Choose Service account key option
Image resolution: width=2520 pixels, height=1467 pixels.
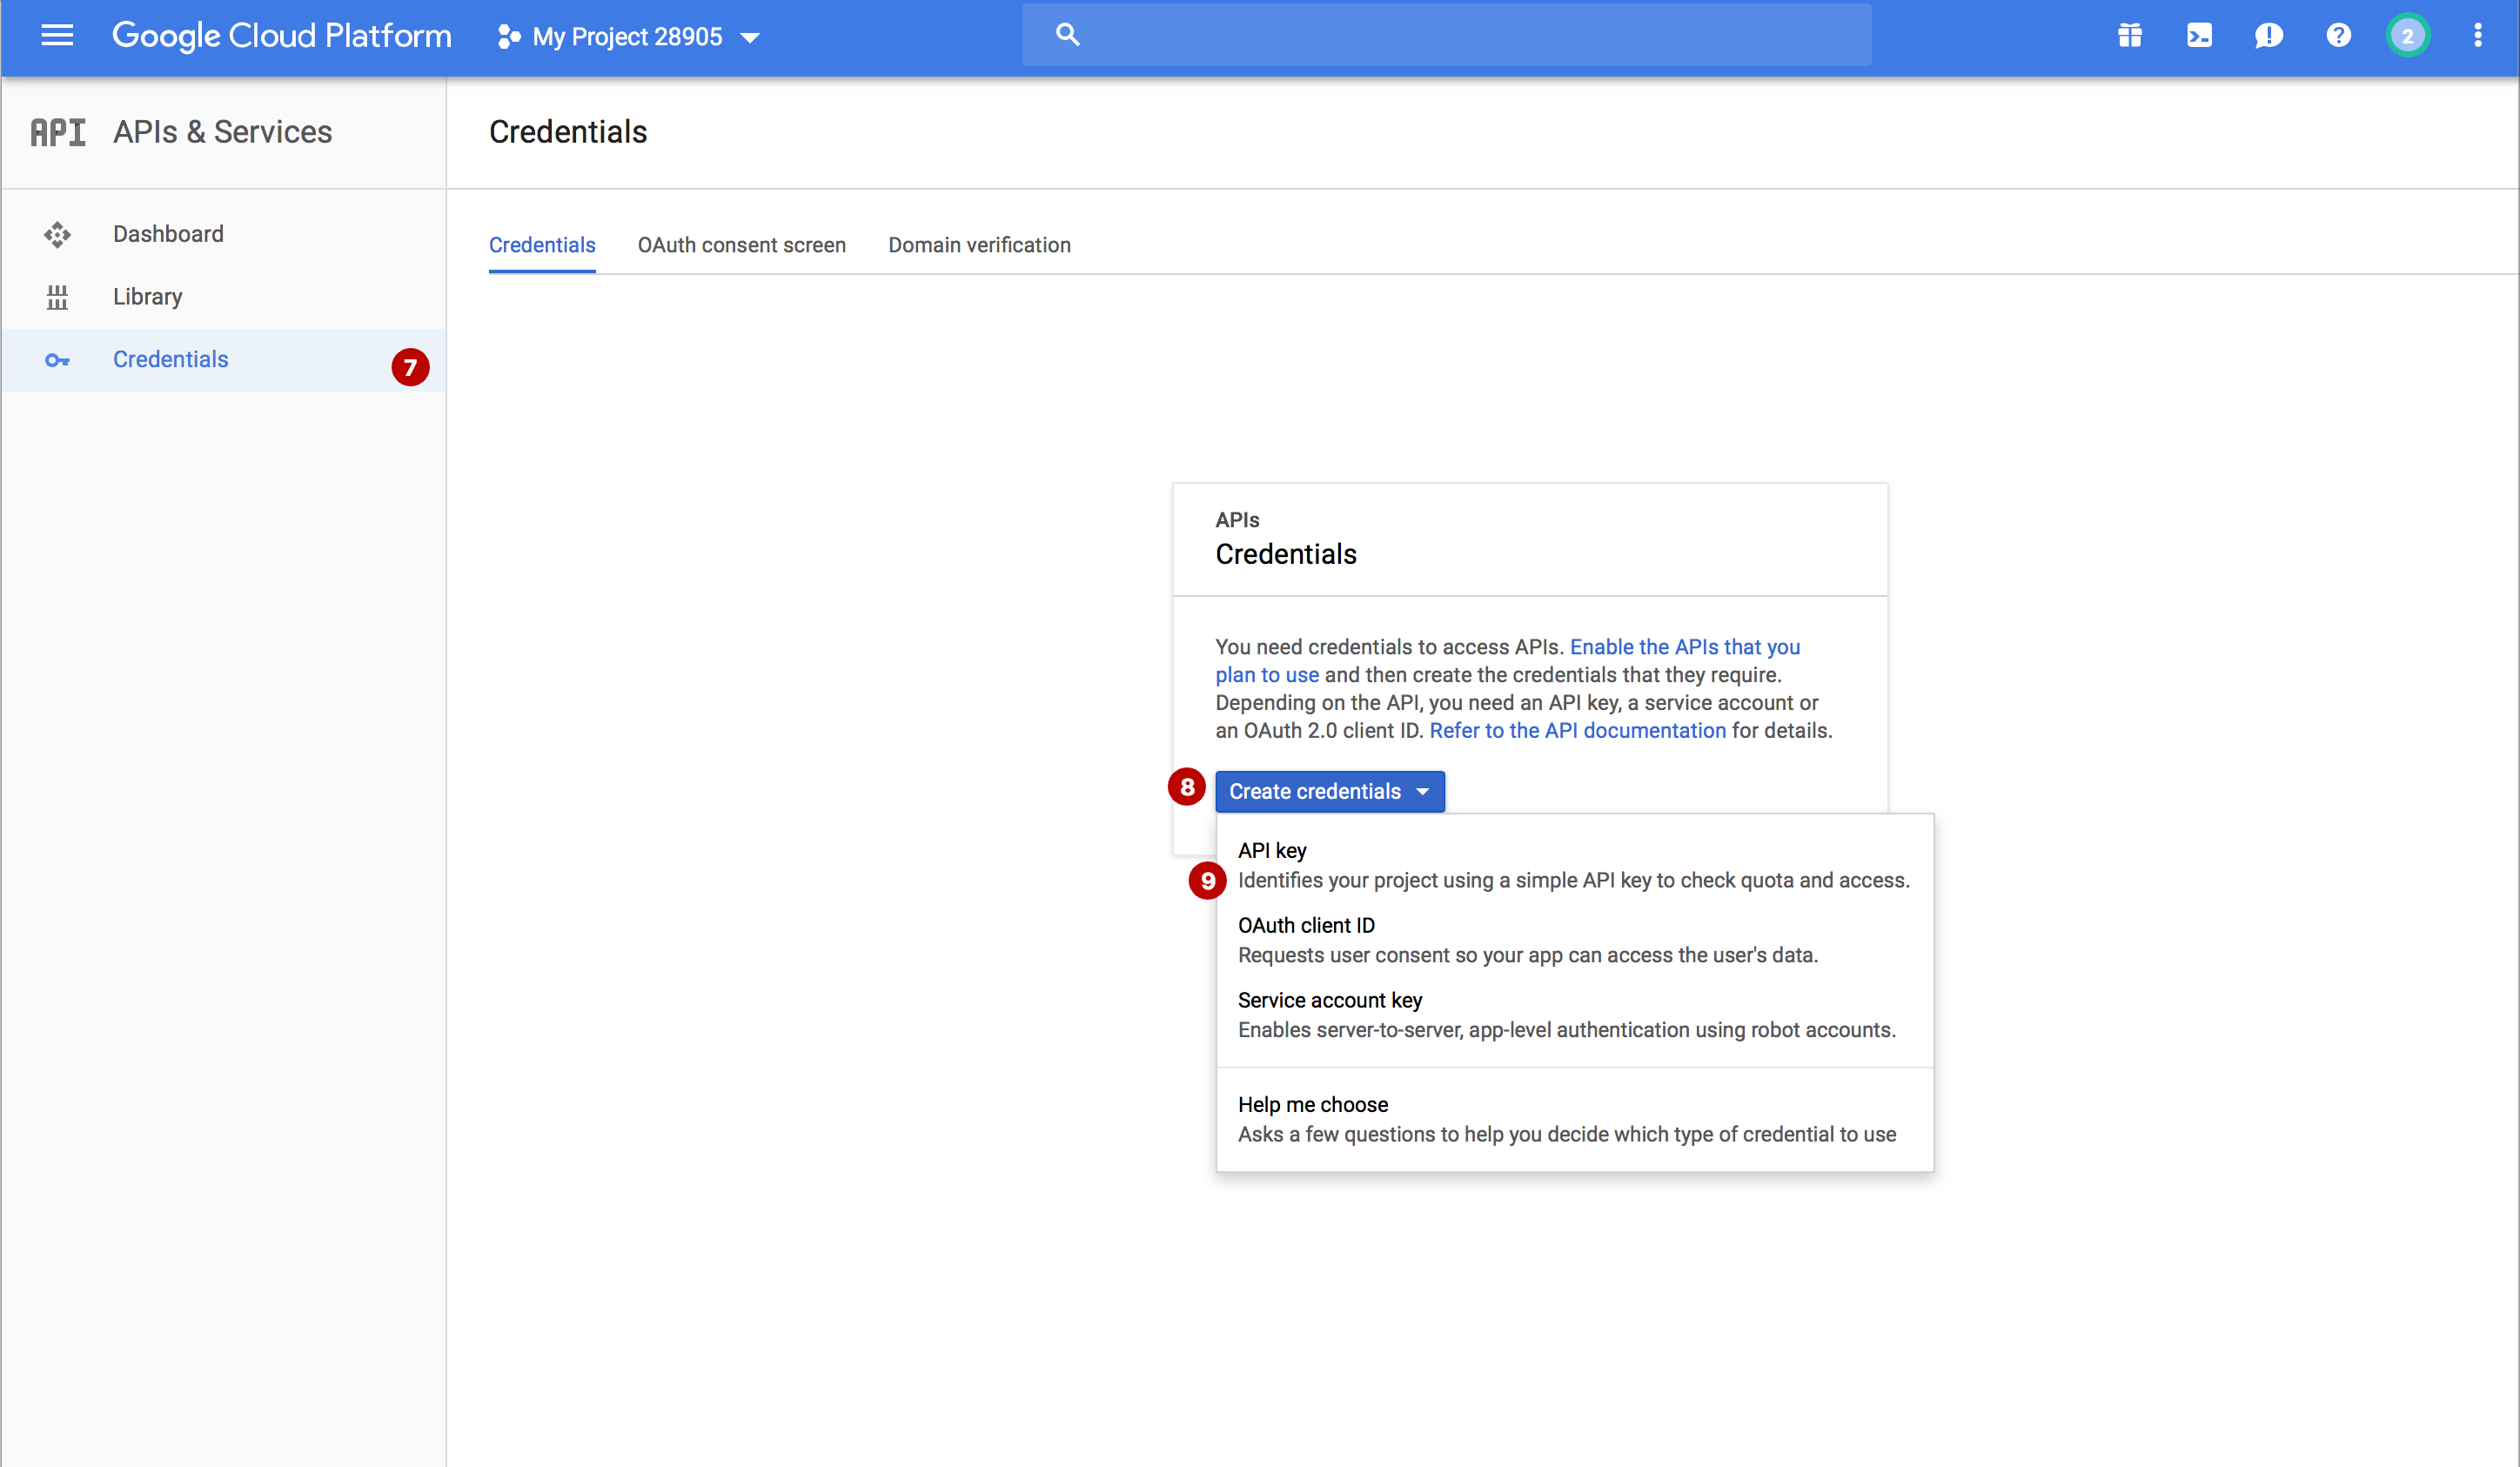1574,1015
